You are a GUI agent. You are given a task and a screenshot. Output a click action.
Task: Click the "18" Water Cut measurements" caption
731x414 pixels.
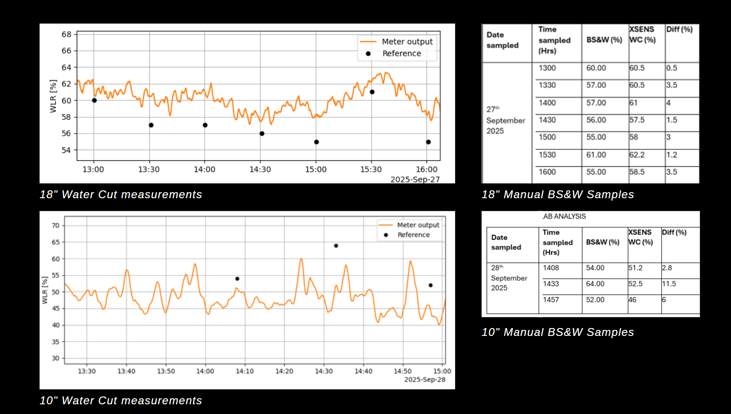coord(121,195)
